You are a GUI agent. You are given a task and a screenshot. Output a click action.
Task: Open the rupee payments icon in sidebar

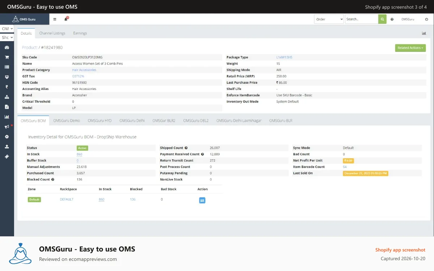(7, 87)
